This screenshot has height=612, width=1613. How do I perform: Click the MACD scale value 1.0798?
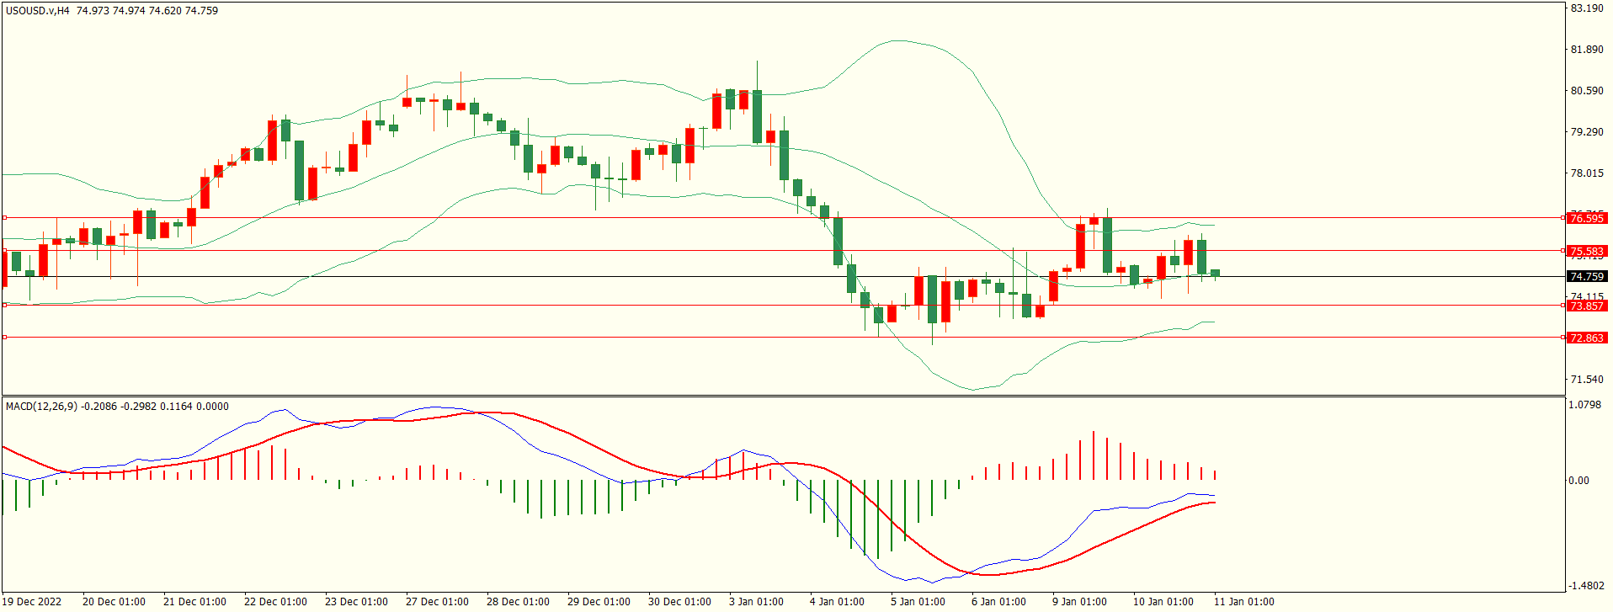[1585, 405]
